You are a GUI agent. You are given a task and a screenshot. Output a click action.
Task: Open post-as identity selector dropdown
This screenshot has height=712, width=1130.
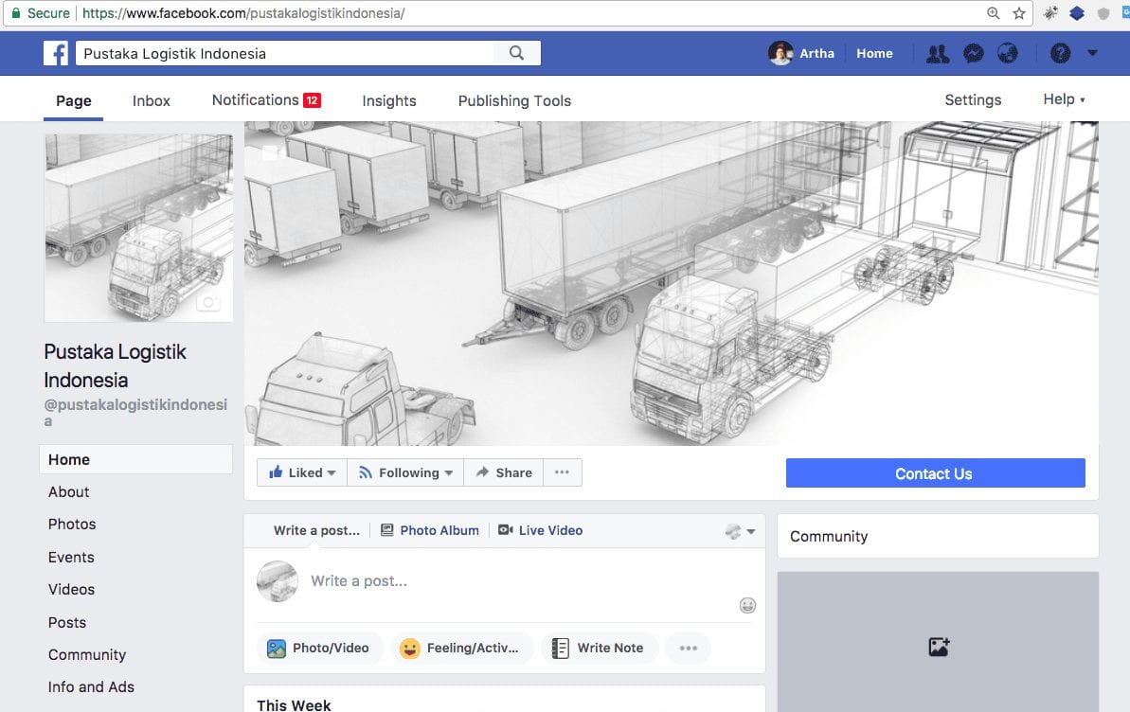tap(740, 531)
